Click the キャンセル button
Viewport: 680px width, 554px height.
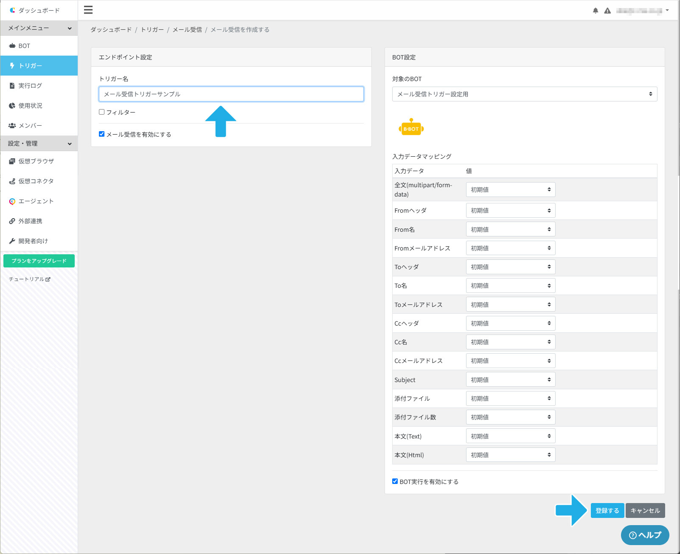(x=645, y=510)
